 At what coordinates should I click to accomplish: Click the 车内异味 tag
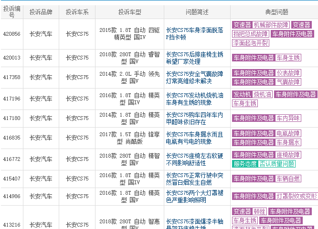click(x=288, y=118)
